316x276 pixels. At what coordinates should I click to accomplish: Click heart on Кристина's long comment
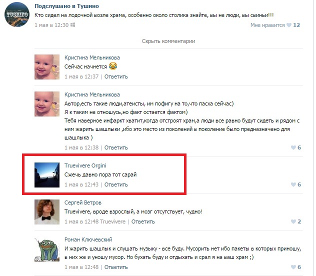293,147
